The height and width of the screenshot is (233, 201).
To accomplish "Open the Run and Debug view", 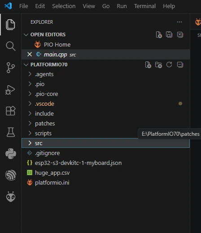I will (10, 90).
